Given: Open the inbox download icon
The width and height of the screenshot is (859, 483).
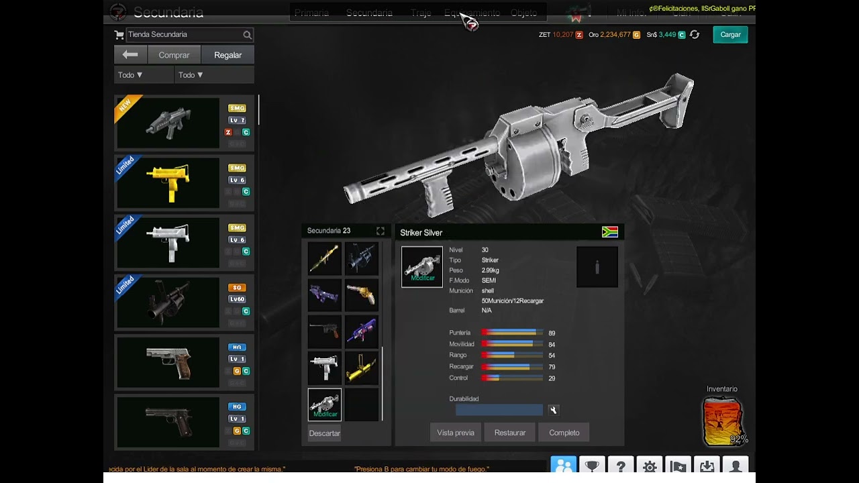Looking at the screenshot, I should click(x=707, y=465).
